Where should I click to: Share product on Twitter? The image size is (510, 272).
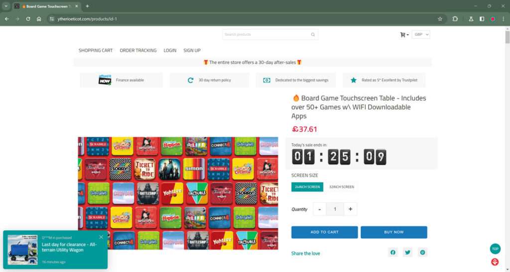[x=407, y=253]
